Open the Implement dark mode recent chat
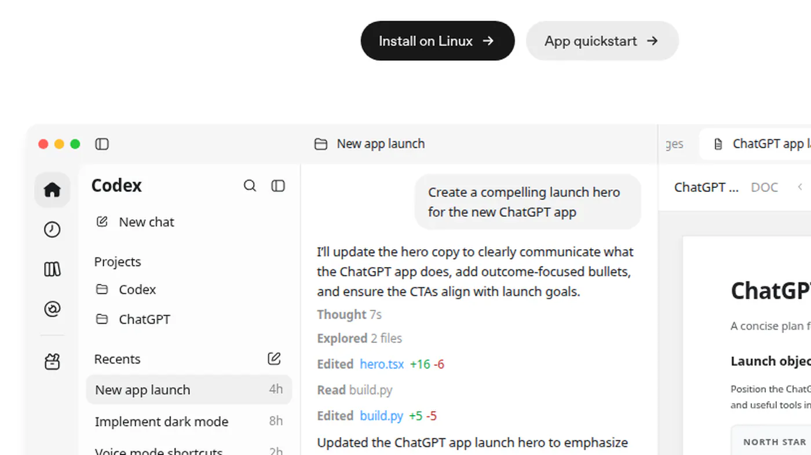811x455 pixels. coord(189,421)
